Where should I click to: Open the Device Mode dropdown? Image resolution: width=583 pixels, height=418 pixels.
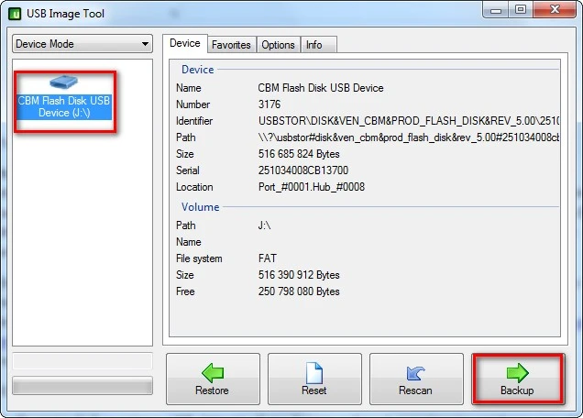82,44
